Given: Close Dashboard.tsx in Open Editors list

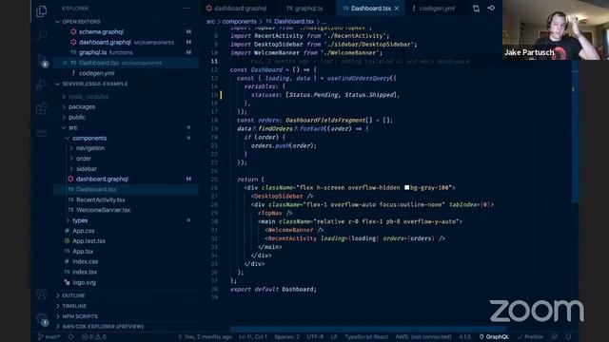Looking at the screenshot, I should coord(65,63).
